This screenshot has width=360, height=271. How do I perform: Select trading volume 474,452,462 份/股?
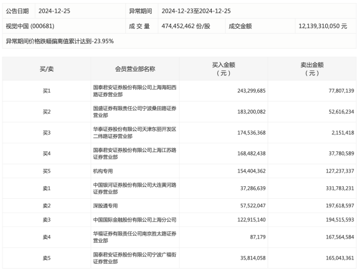(186, 26)
